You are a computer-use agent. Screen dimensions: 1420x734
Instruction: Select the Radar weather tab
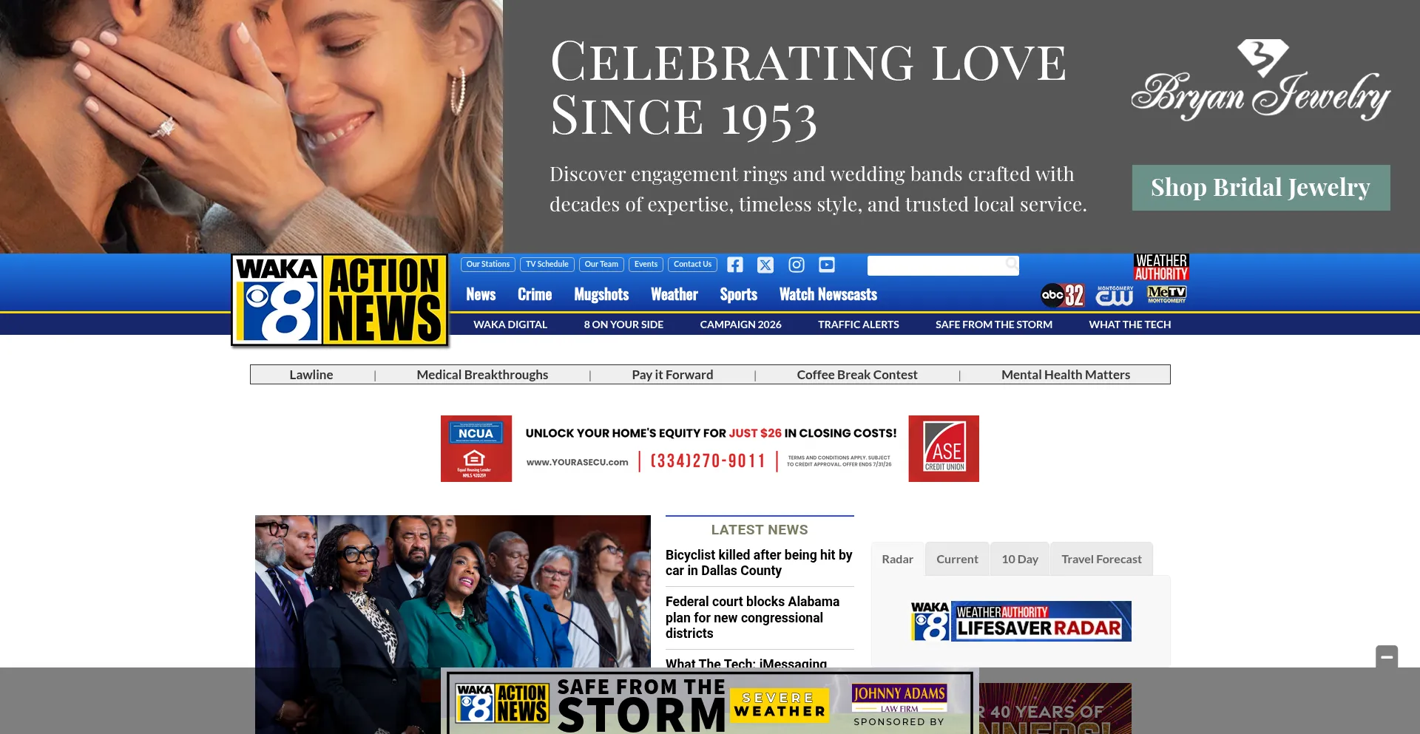[x=898, y=560]
